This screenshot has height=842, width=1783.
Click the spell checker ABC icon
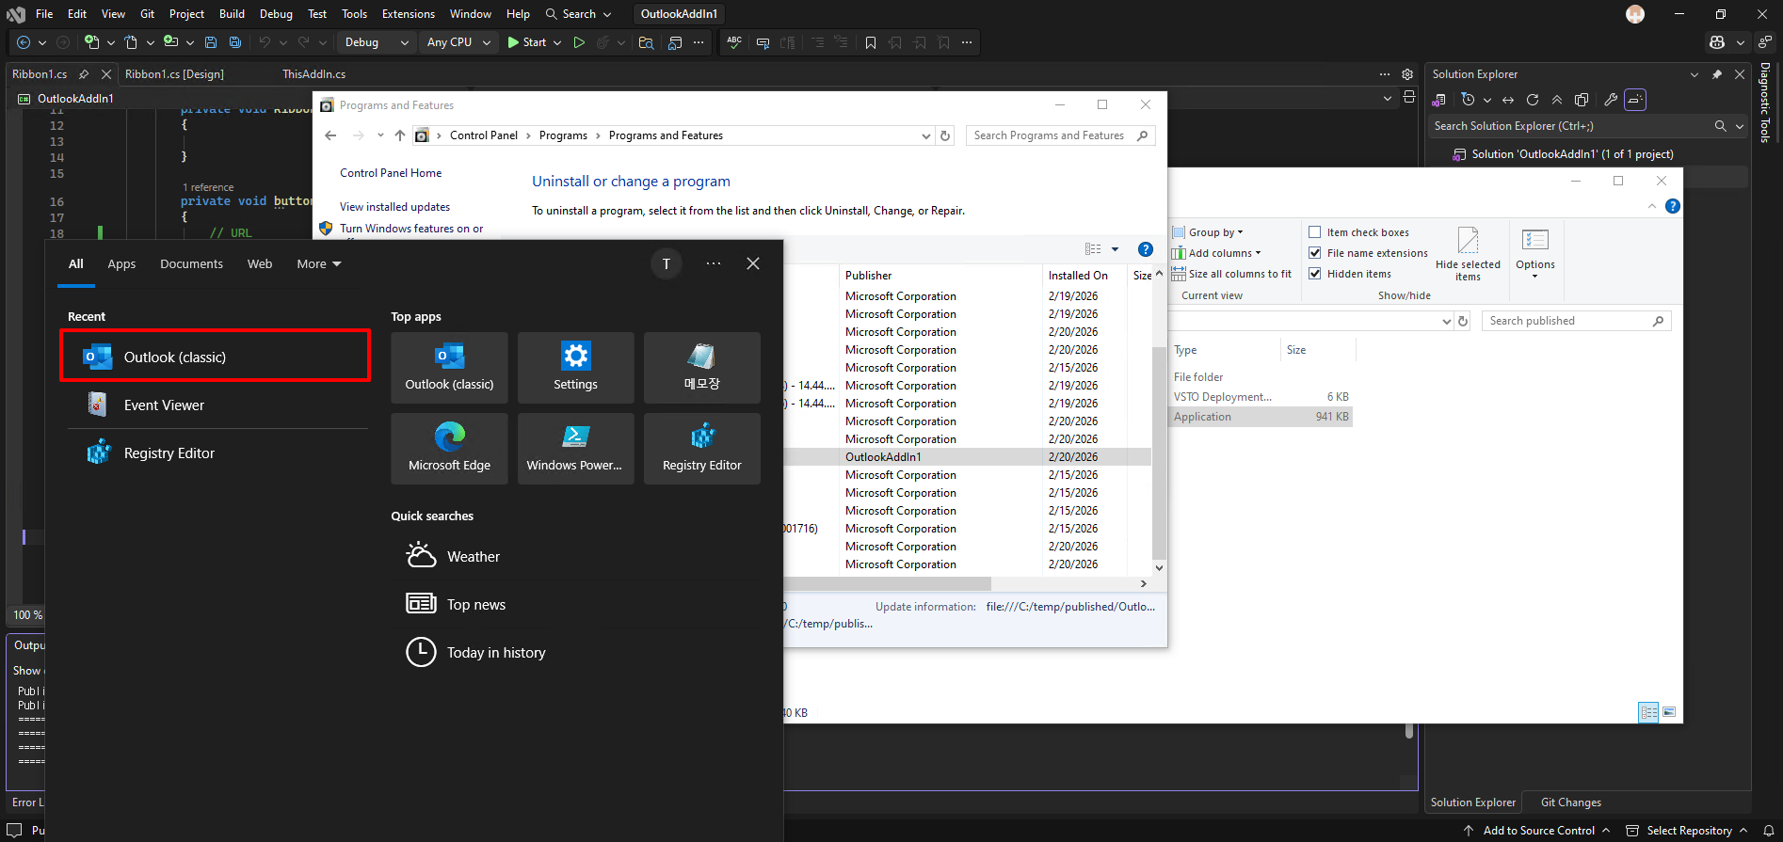point(734,42)
